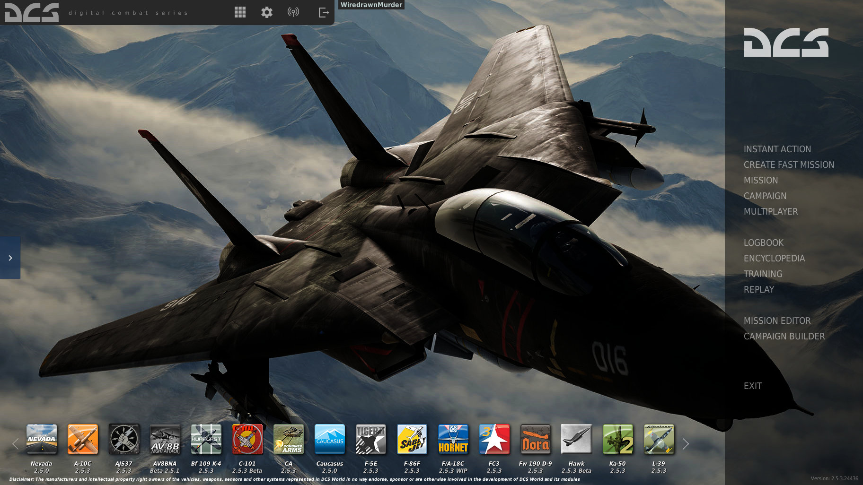Open settings with the gear icon
863x485 pixels.
pyautogui.click(x=267, y=12)
